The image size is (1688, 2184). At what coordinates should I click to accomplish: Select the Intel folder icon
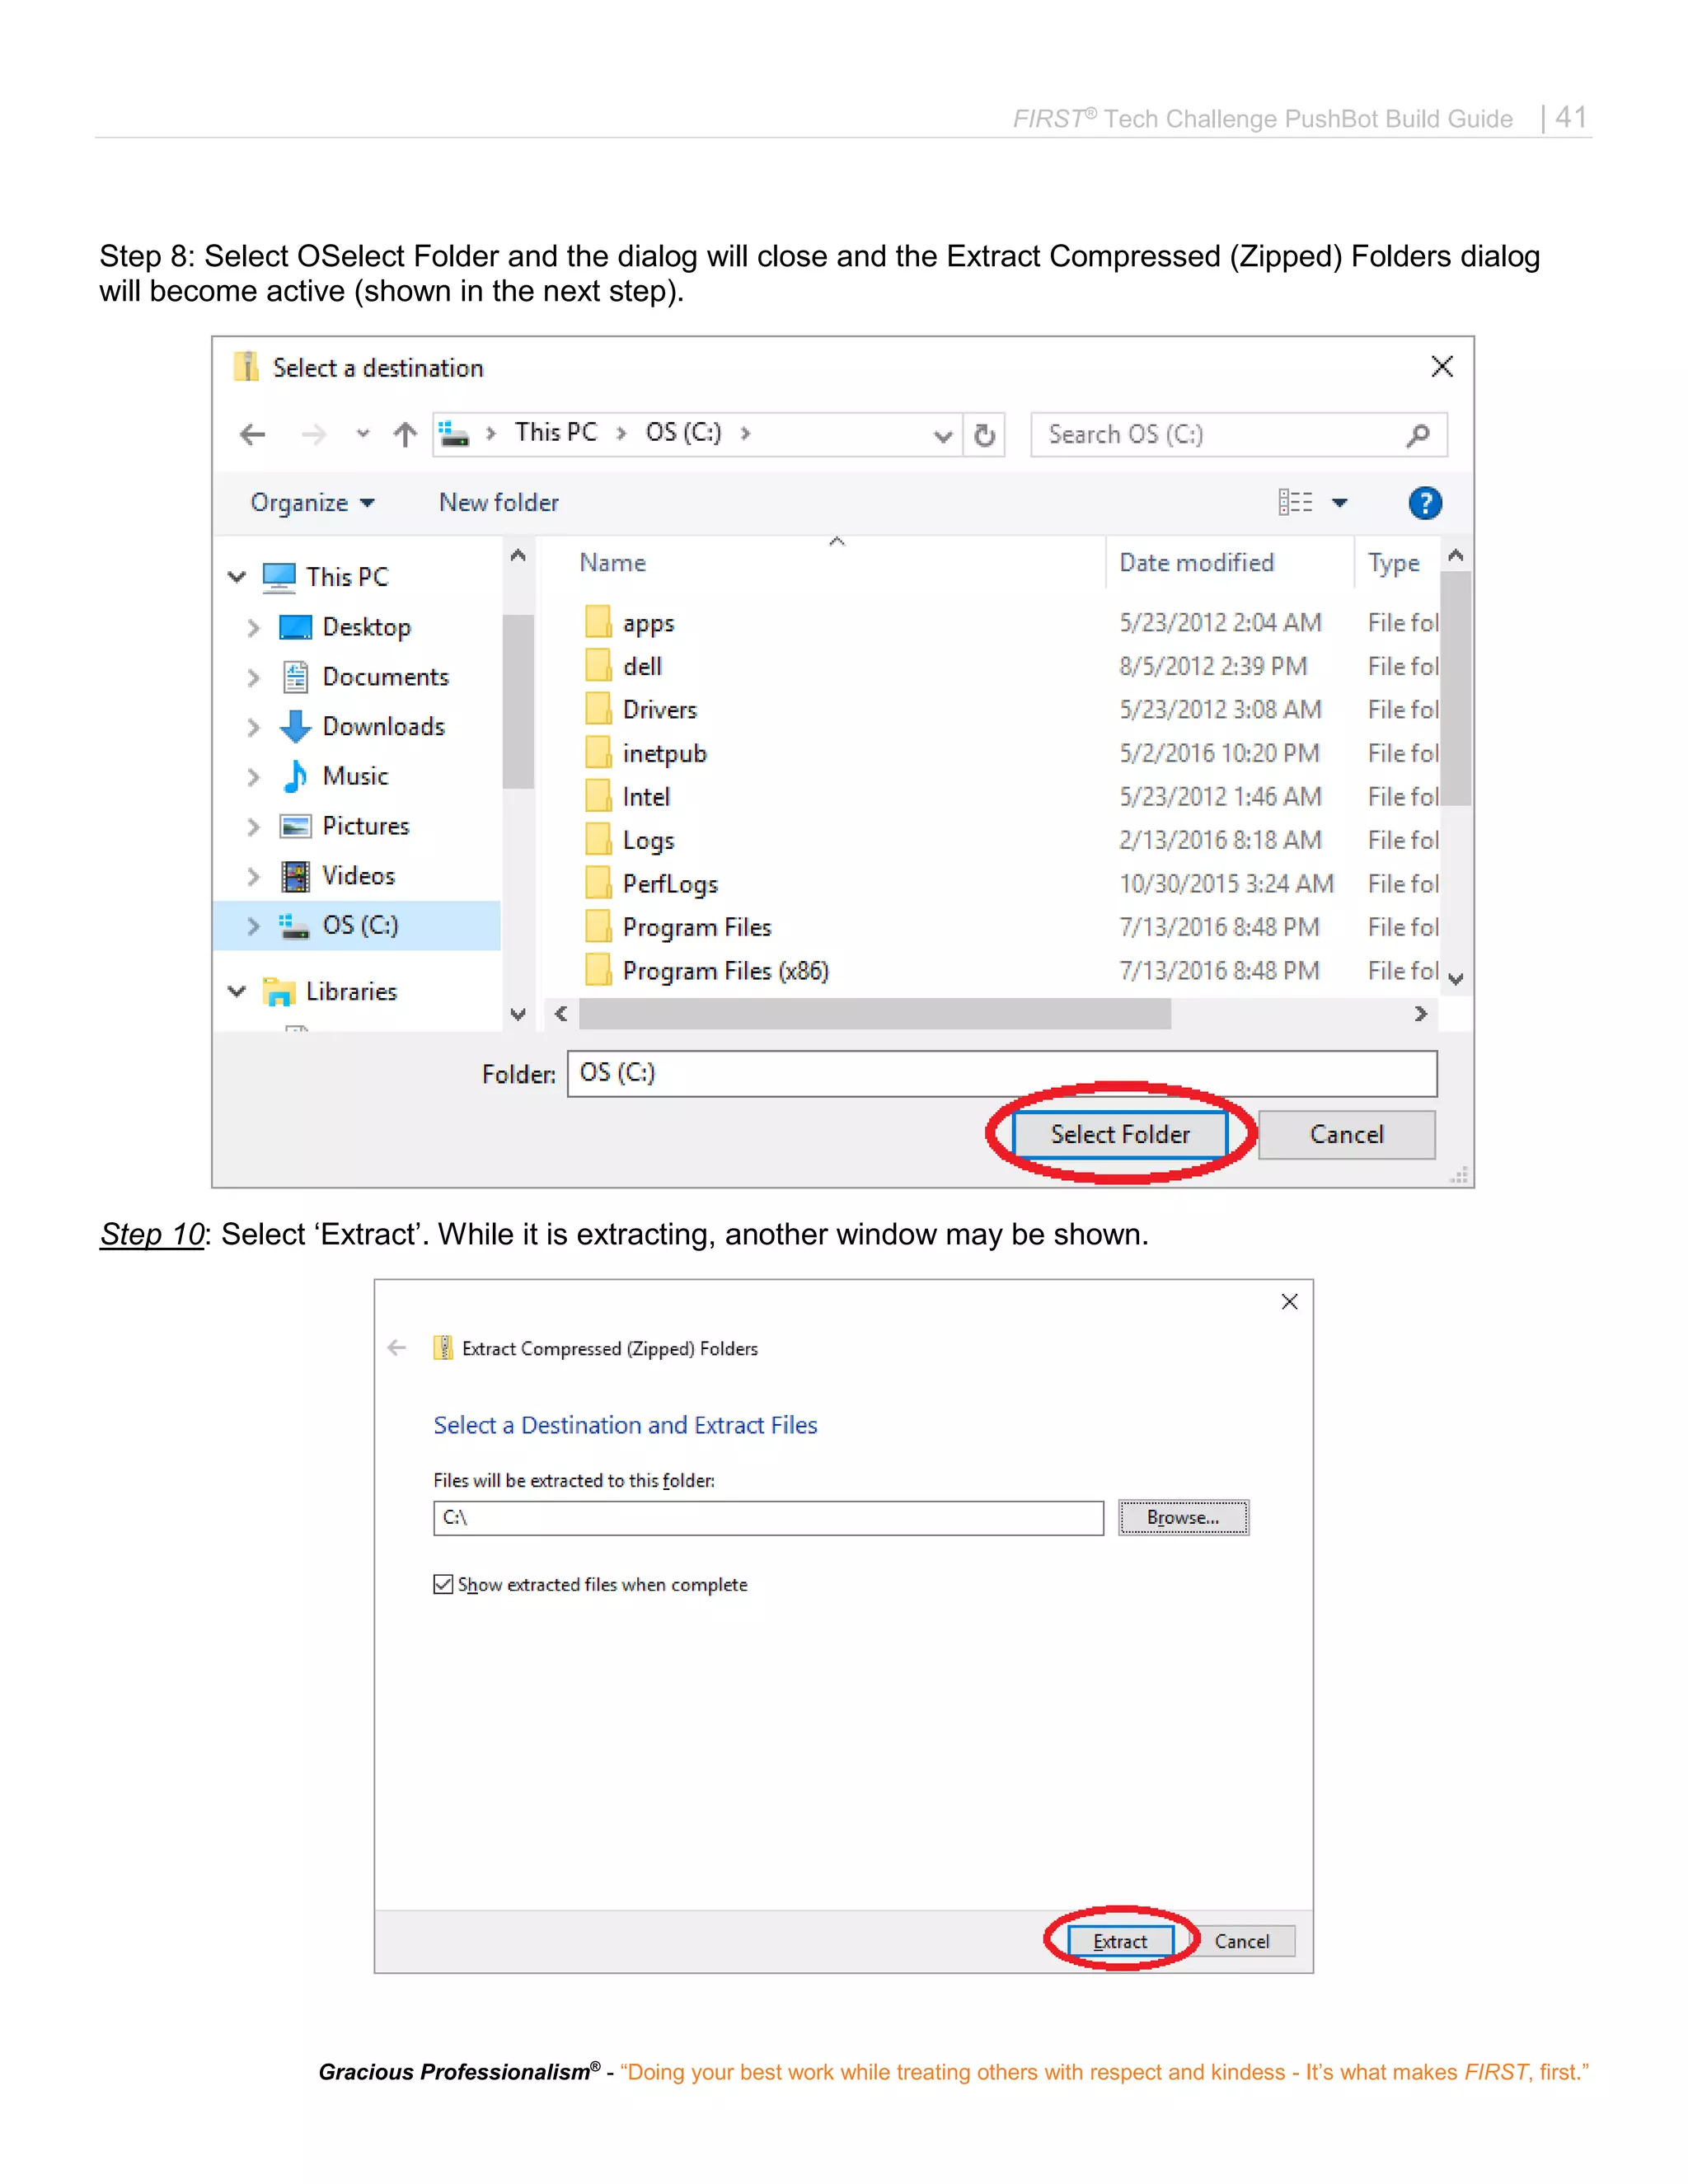pos(598,796)
